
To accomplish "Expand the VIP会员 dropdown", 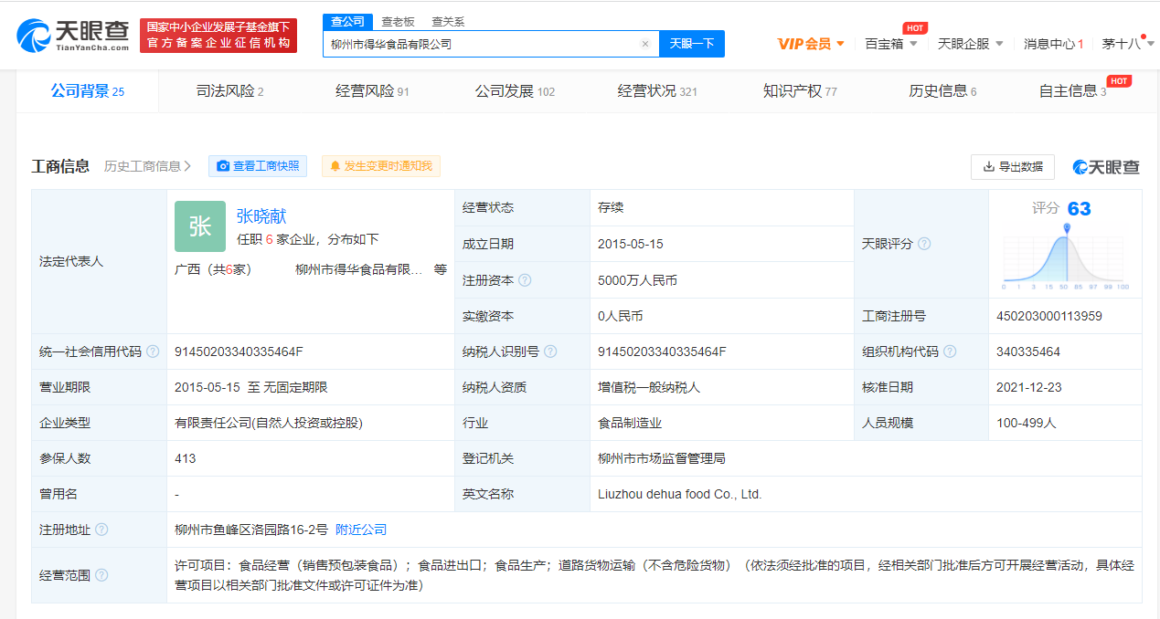I will 811,44.
